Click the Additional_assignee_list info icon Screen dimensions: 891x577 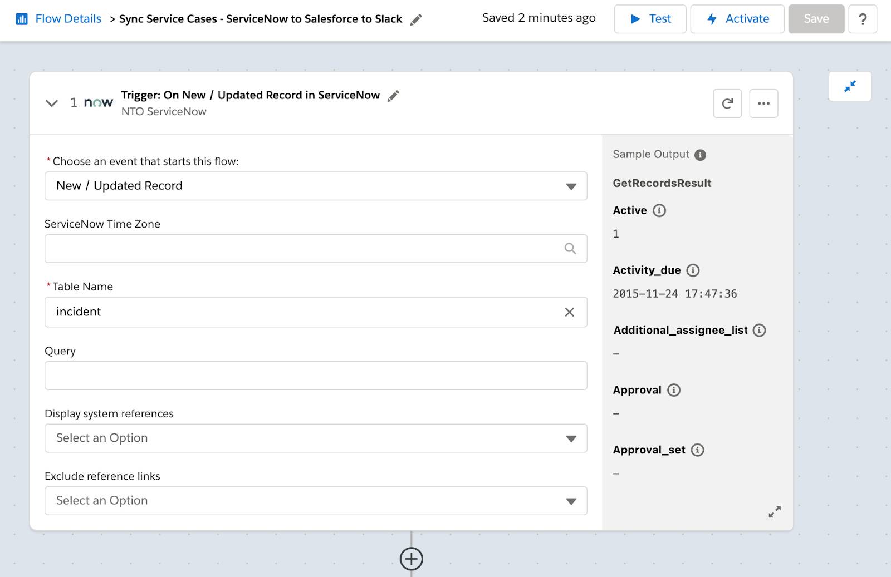coord(759,330)
